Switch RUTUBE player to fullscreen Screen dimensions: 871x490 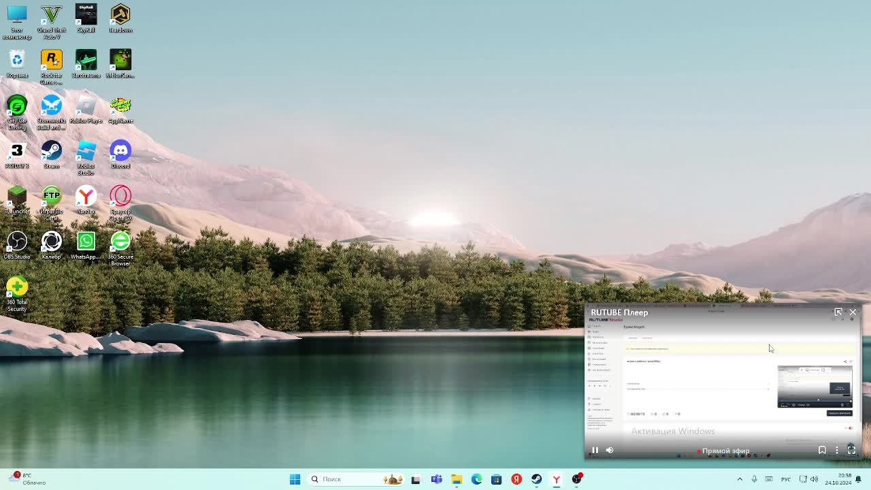[x=851, y=450]
